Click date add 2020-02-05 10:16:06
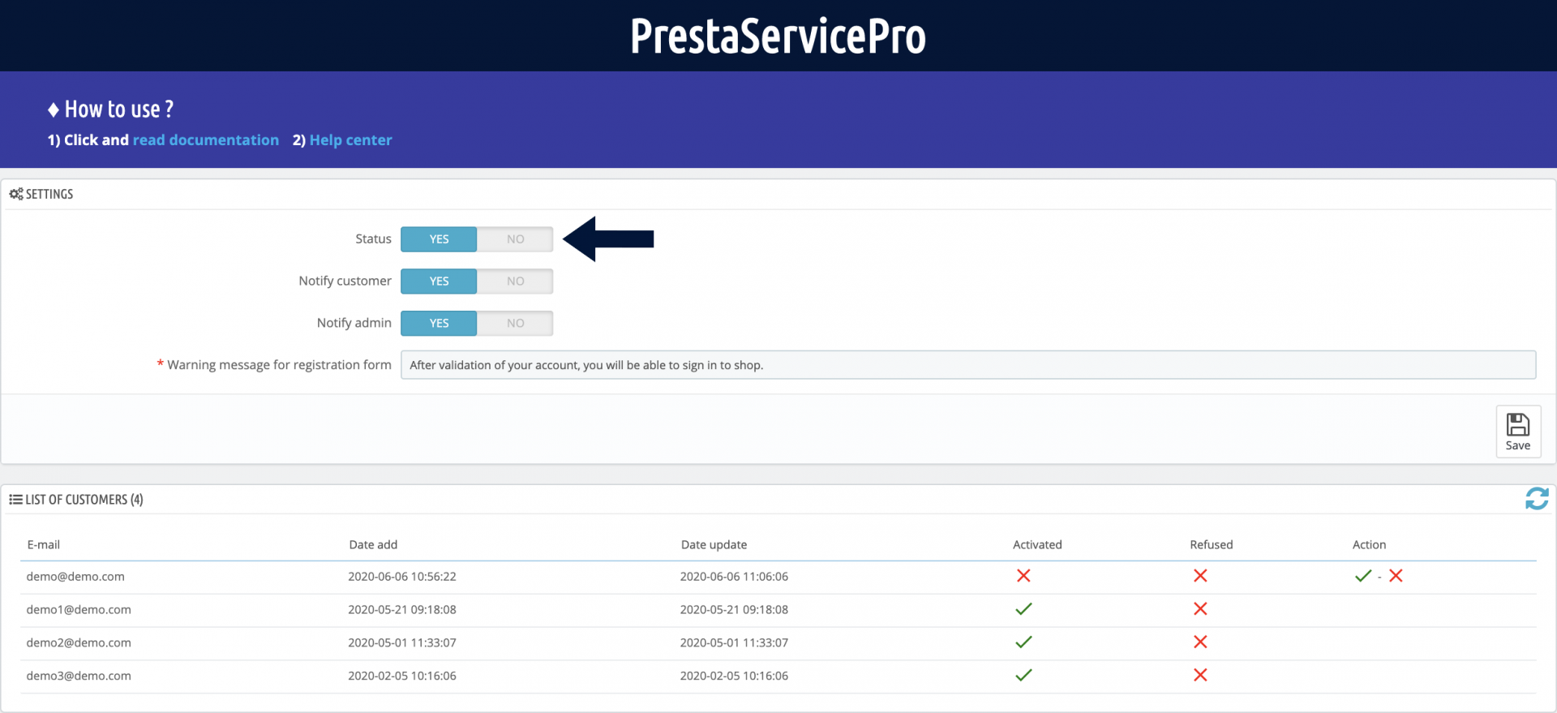Viewport: 1557px width, 713px height. point(402,676)
